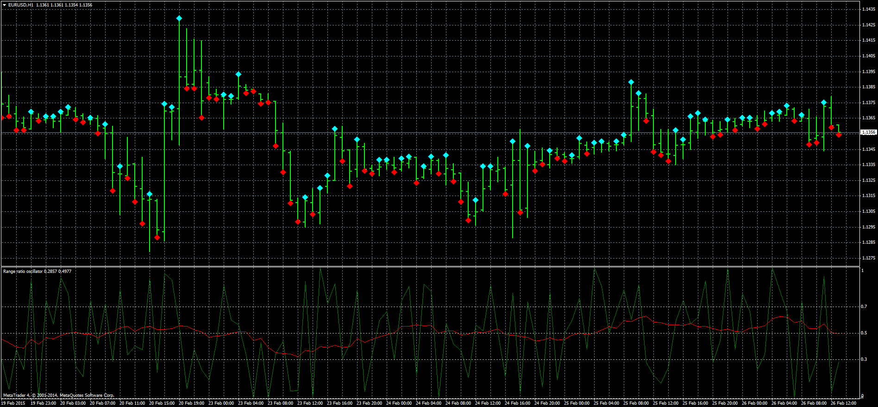
Task: Click the small triangle beside the EURUSD,H1 title
Action: [x=4, y=5]
